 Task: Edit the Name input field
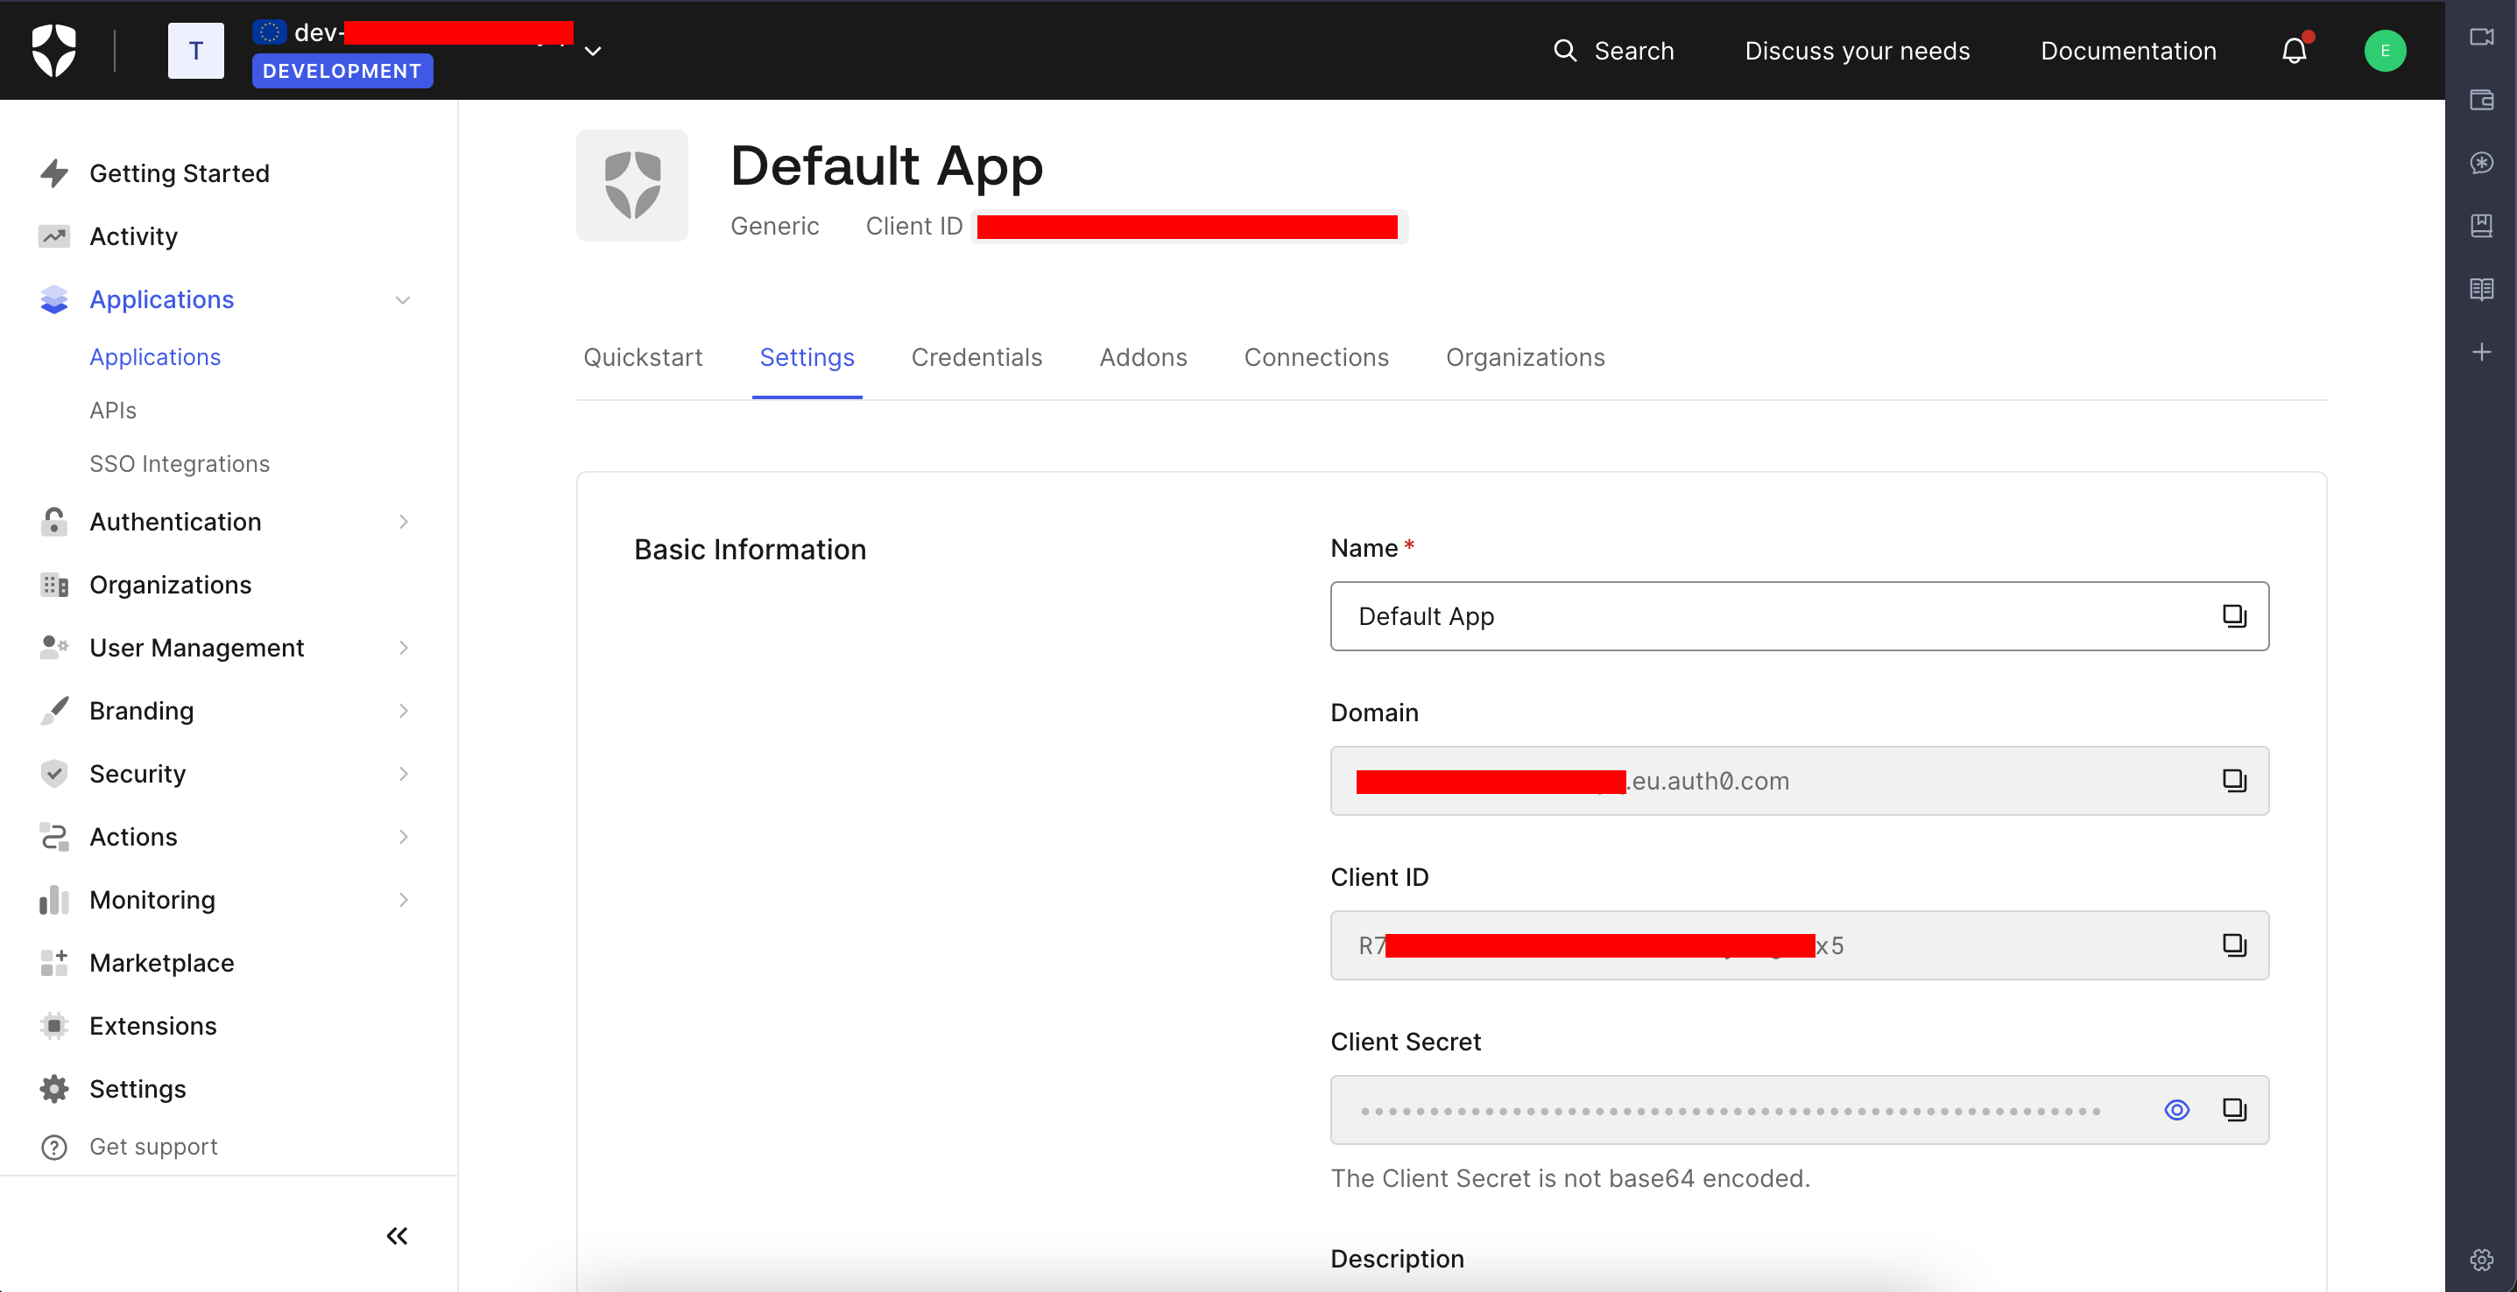1798,616
